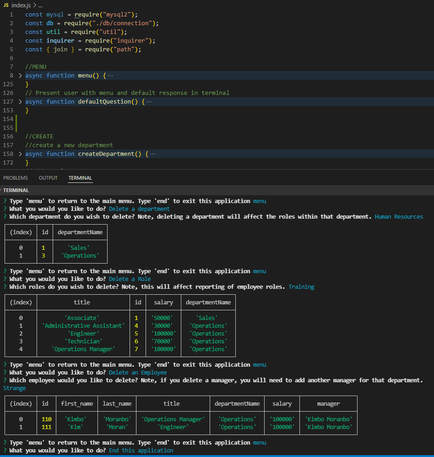
Task: Click employee id 110 cell
Action: [47, 419]
